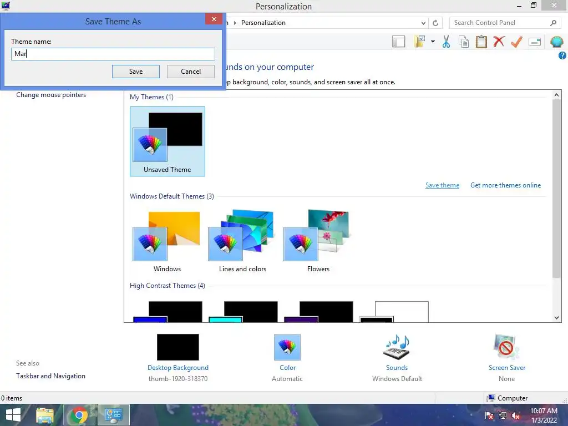Image resolution: width=568 pixels, height=426 pixels.
Task: Open Google Chrome from taskbar
Action: coord(79,415)
